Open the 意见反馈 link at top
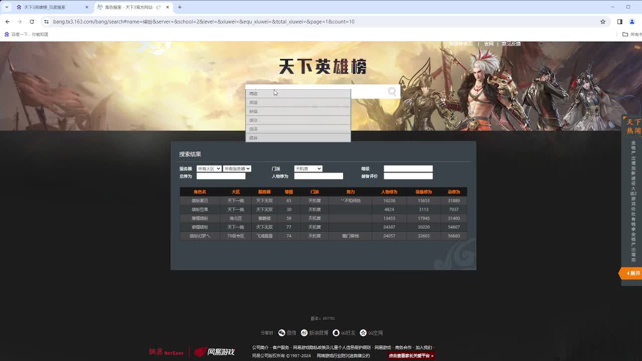 pos(511,44)
